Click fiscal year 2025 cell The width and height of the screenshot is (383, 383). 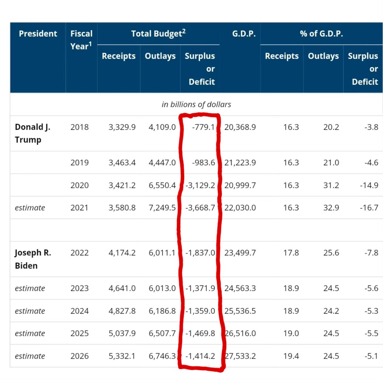tap(79, 333)
